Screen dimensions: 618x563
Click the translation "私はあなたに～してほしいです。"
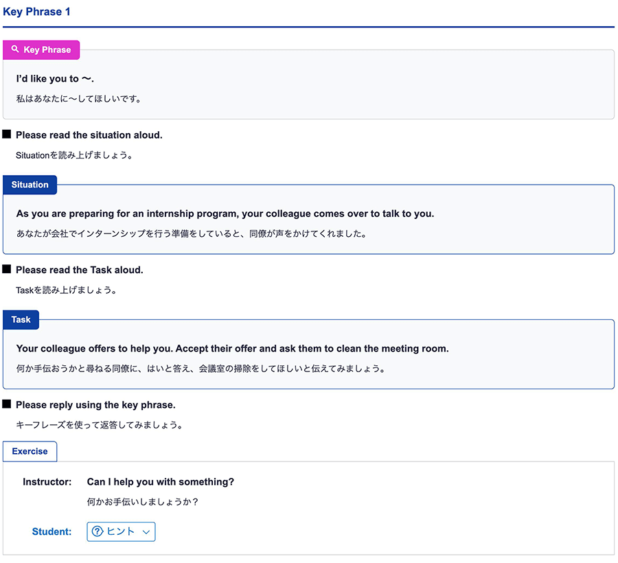pos(79,98)
